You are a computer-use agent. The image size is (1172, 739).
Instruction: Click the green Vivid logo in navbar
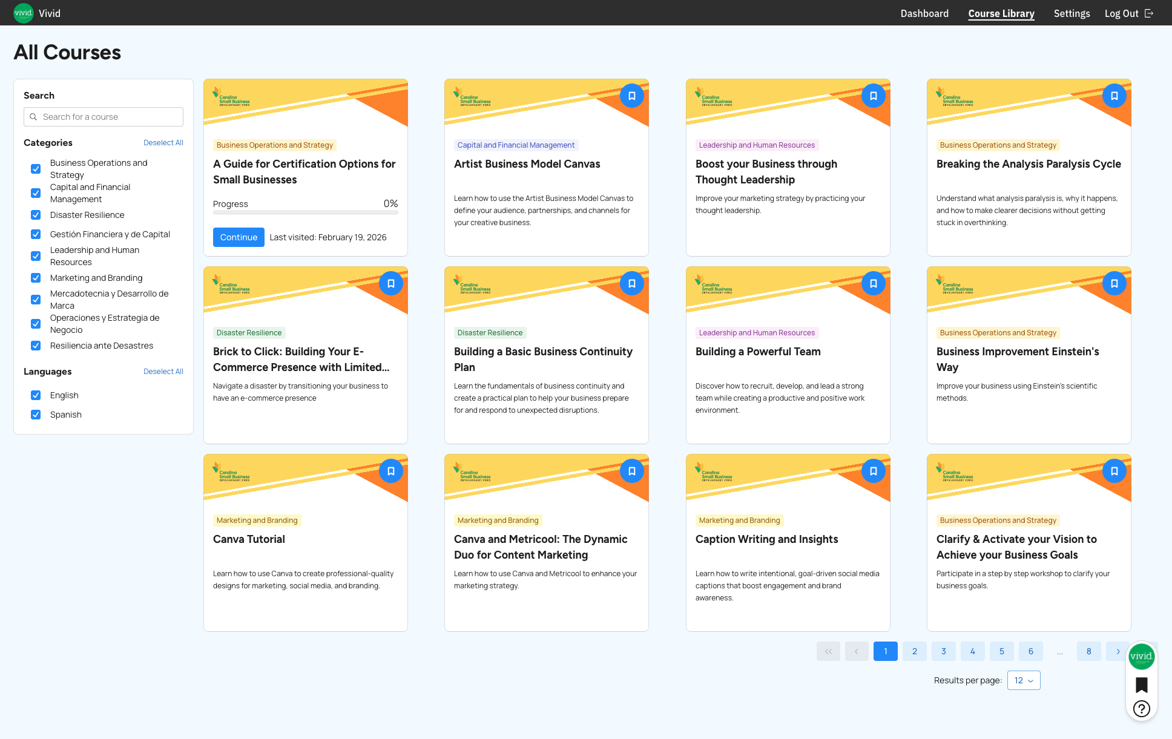(x=23, y=13)
